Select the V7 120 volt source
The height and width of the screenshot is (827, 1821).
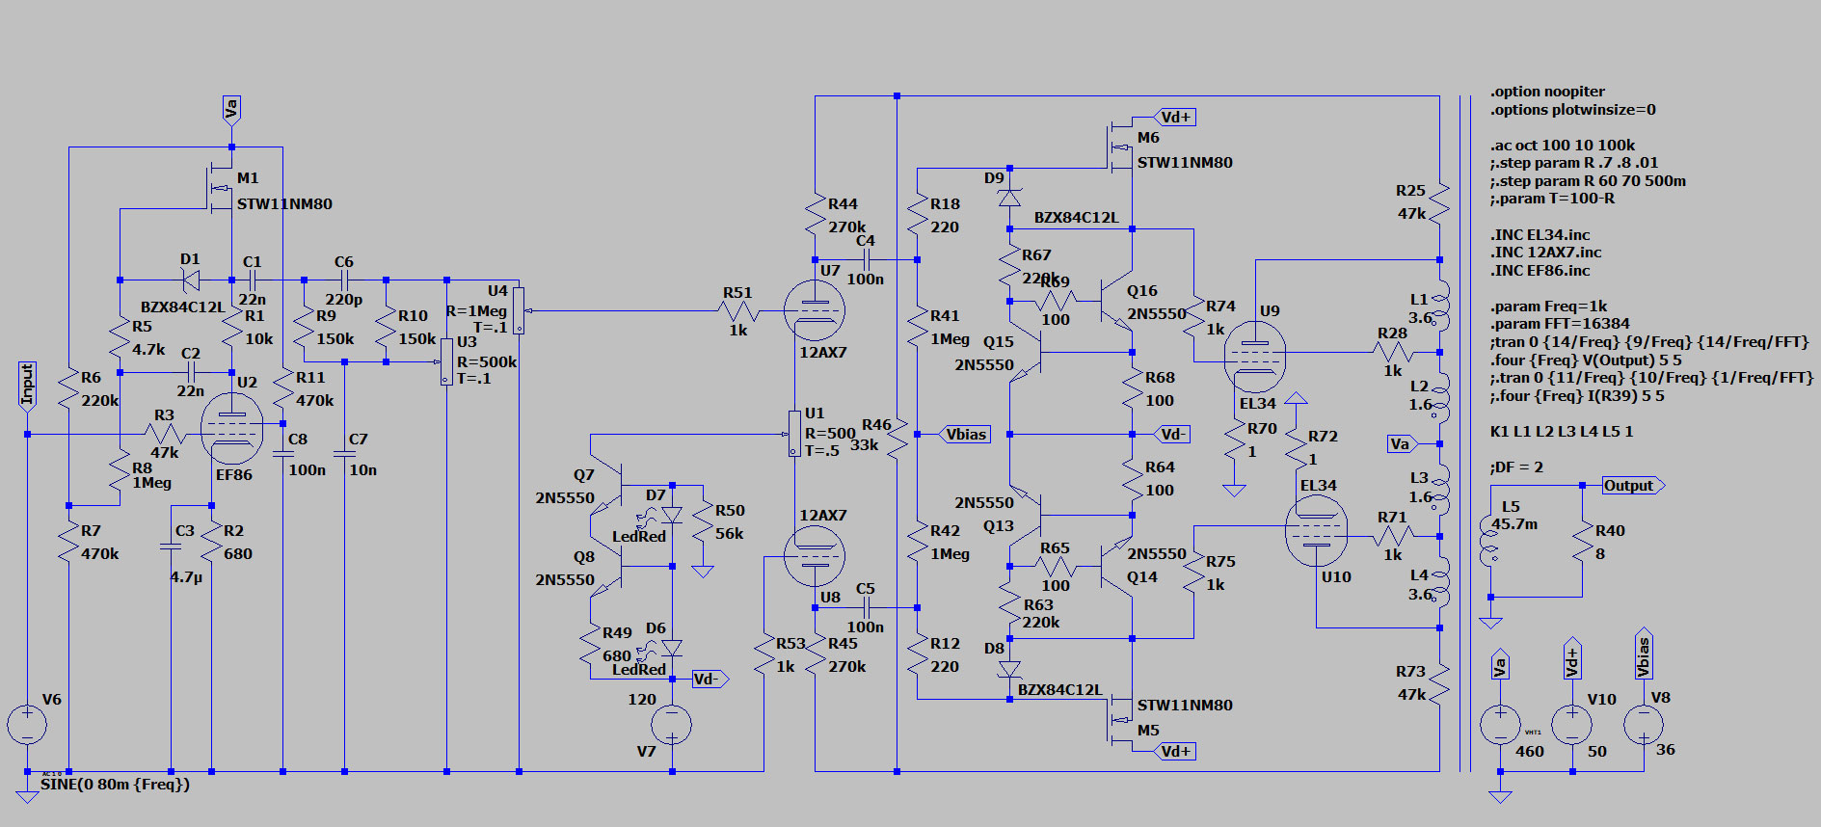tap(672, 725)
